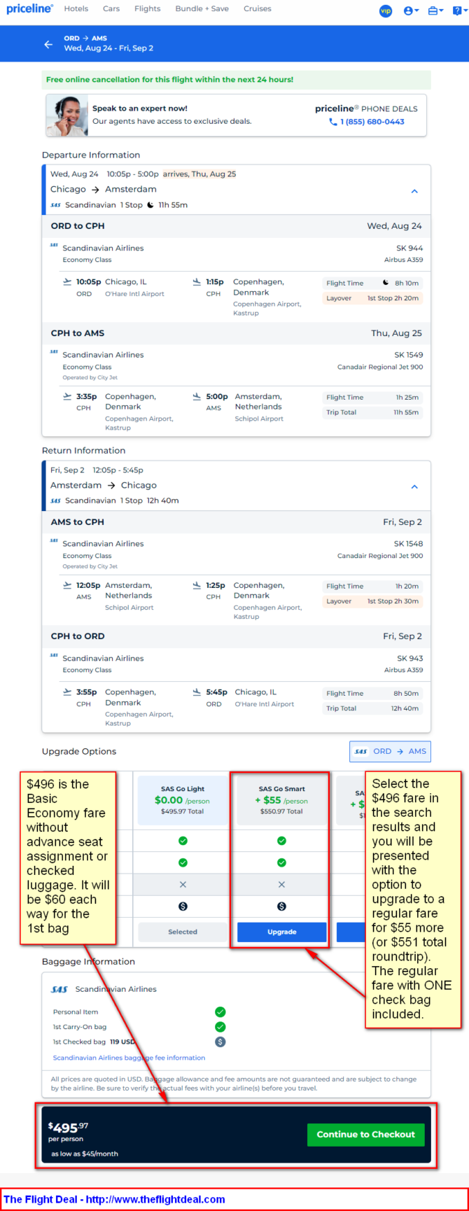Click the SAS logo in Baggage Information
469x1211 pixels.
click(59, 990)
